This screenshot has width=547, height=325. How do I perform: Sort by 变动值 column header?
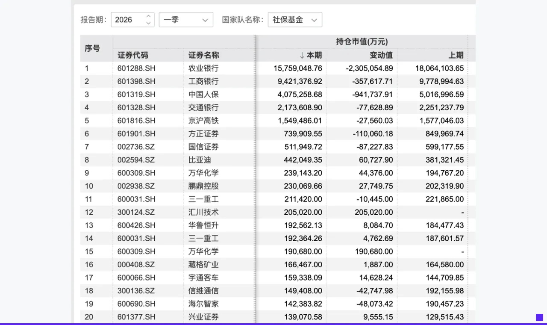click(381, 55)
